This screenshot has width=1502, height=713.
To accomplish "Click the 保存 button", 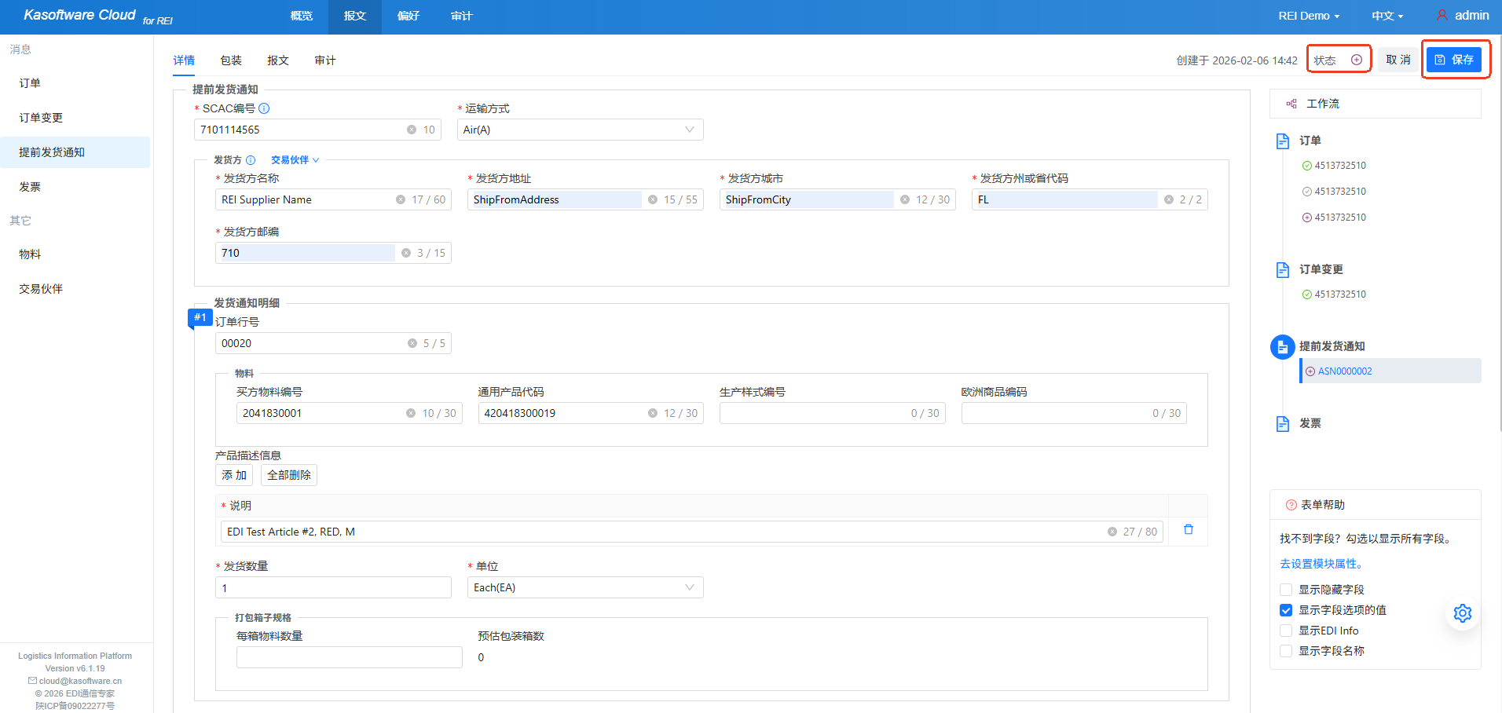I will (x=1454, y=60).
